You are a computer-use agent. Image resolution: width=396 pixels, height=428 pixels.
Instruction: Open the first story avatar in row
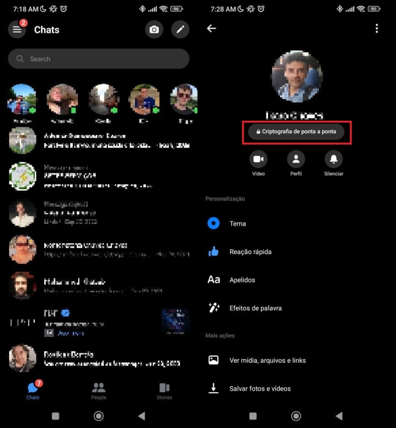coord(22,99)
